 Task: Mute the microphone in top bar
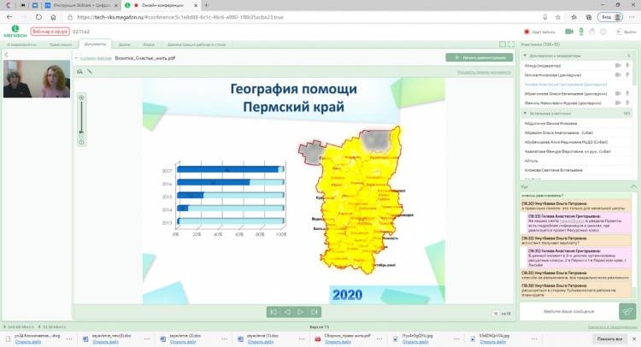[580, 32]
